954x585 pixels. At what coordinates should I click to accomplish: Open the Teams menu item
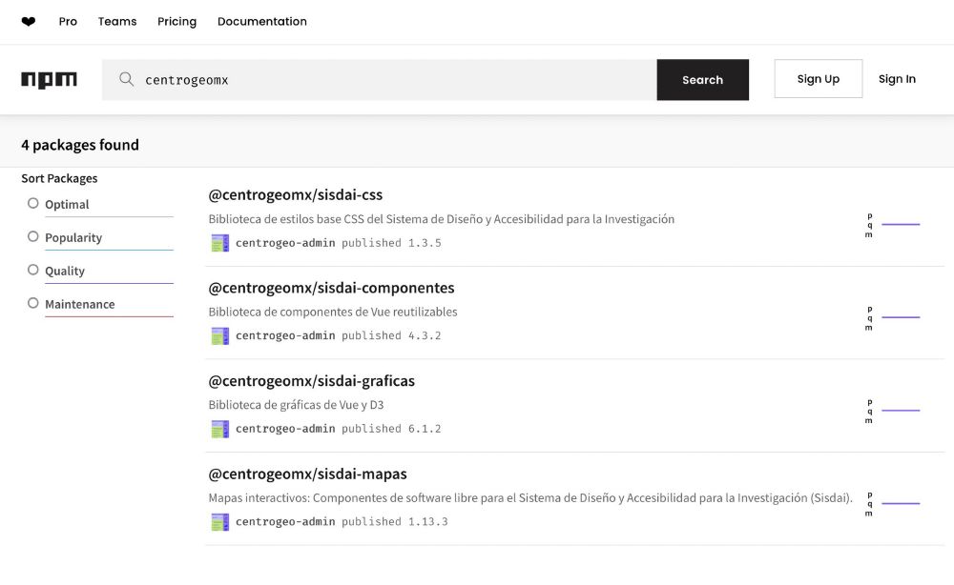[x=117, y=21]
